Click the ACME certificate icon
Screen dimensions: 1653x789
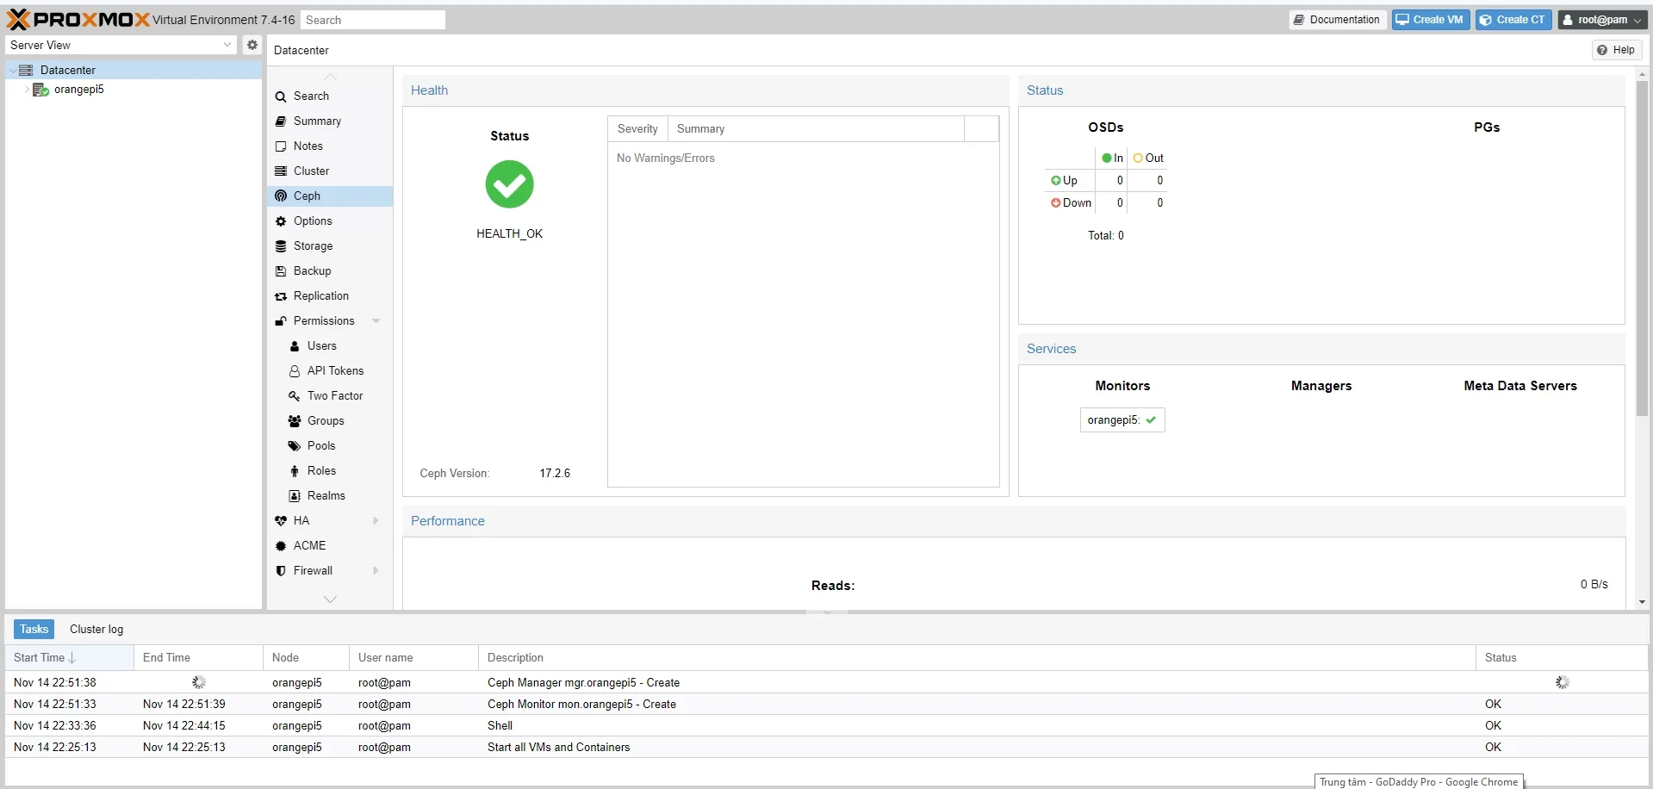tap(281, 546)
